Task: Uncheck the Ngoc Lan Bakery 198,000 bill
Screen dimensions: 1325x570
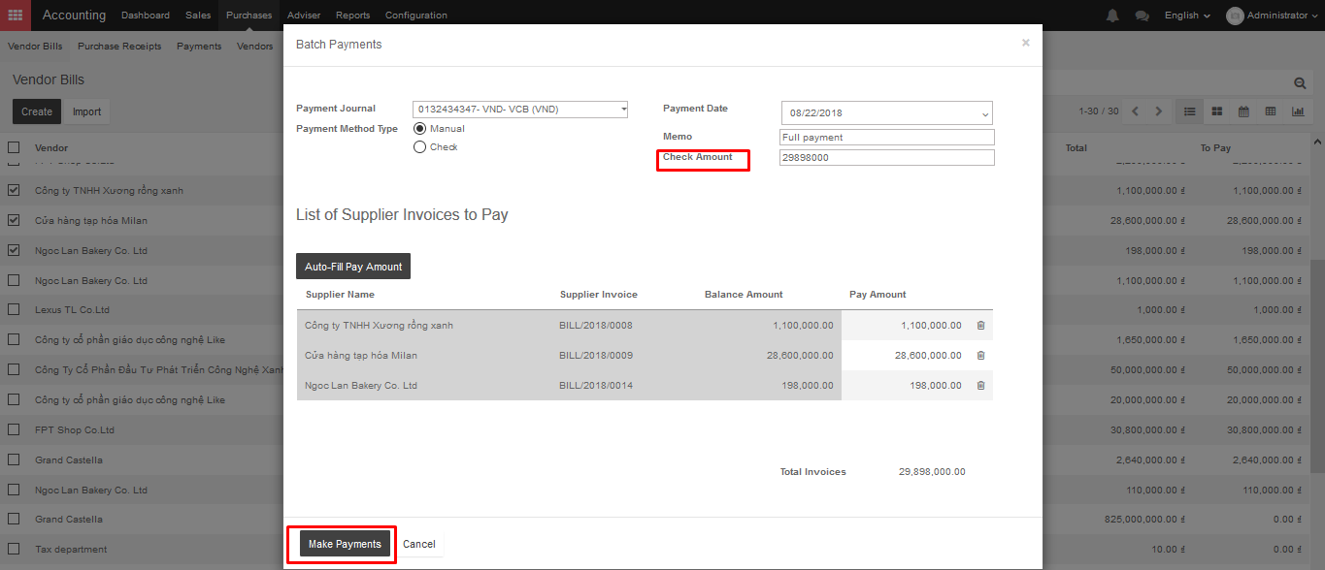Action: click(x=14, y=251)
